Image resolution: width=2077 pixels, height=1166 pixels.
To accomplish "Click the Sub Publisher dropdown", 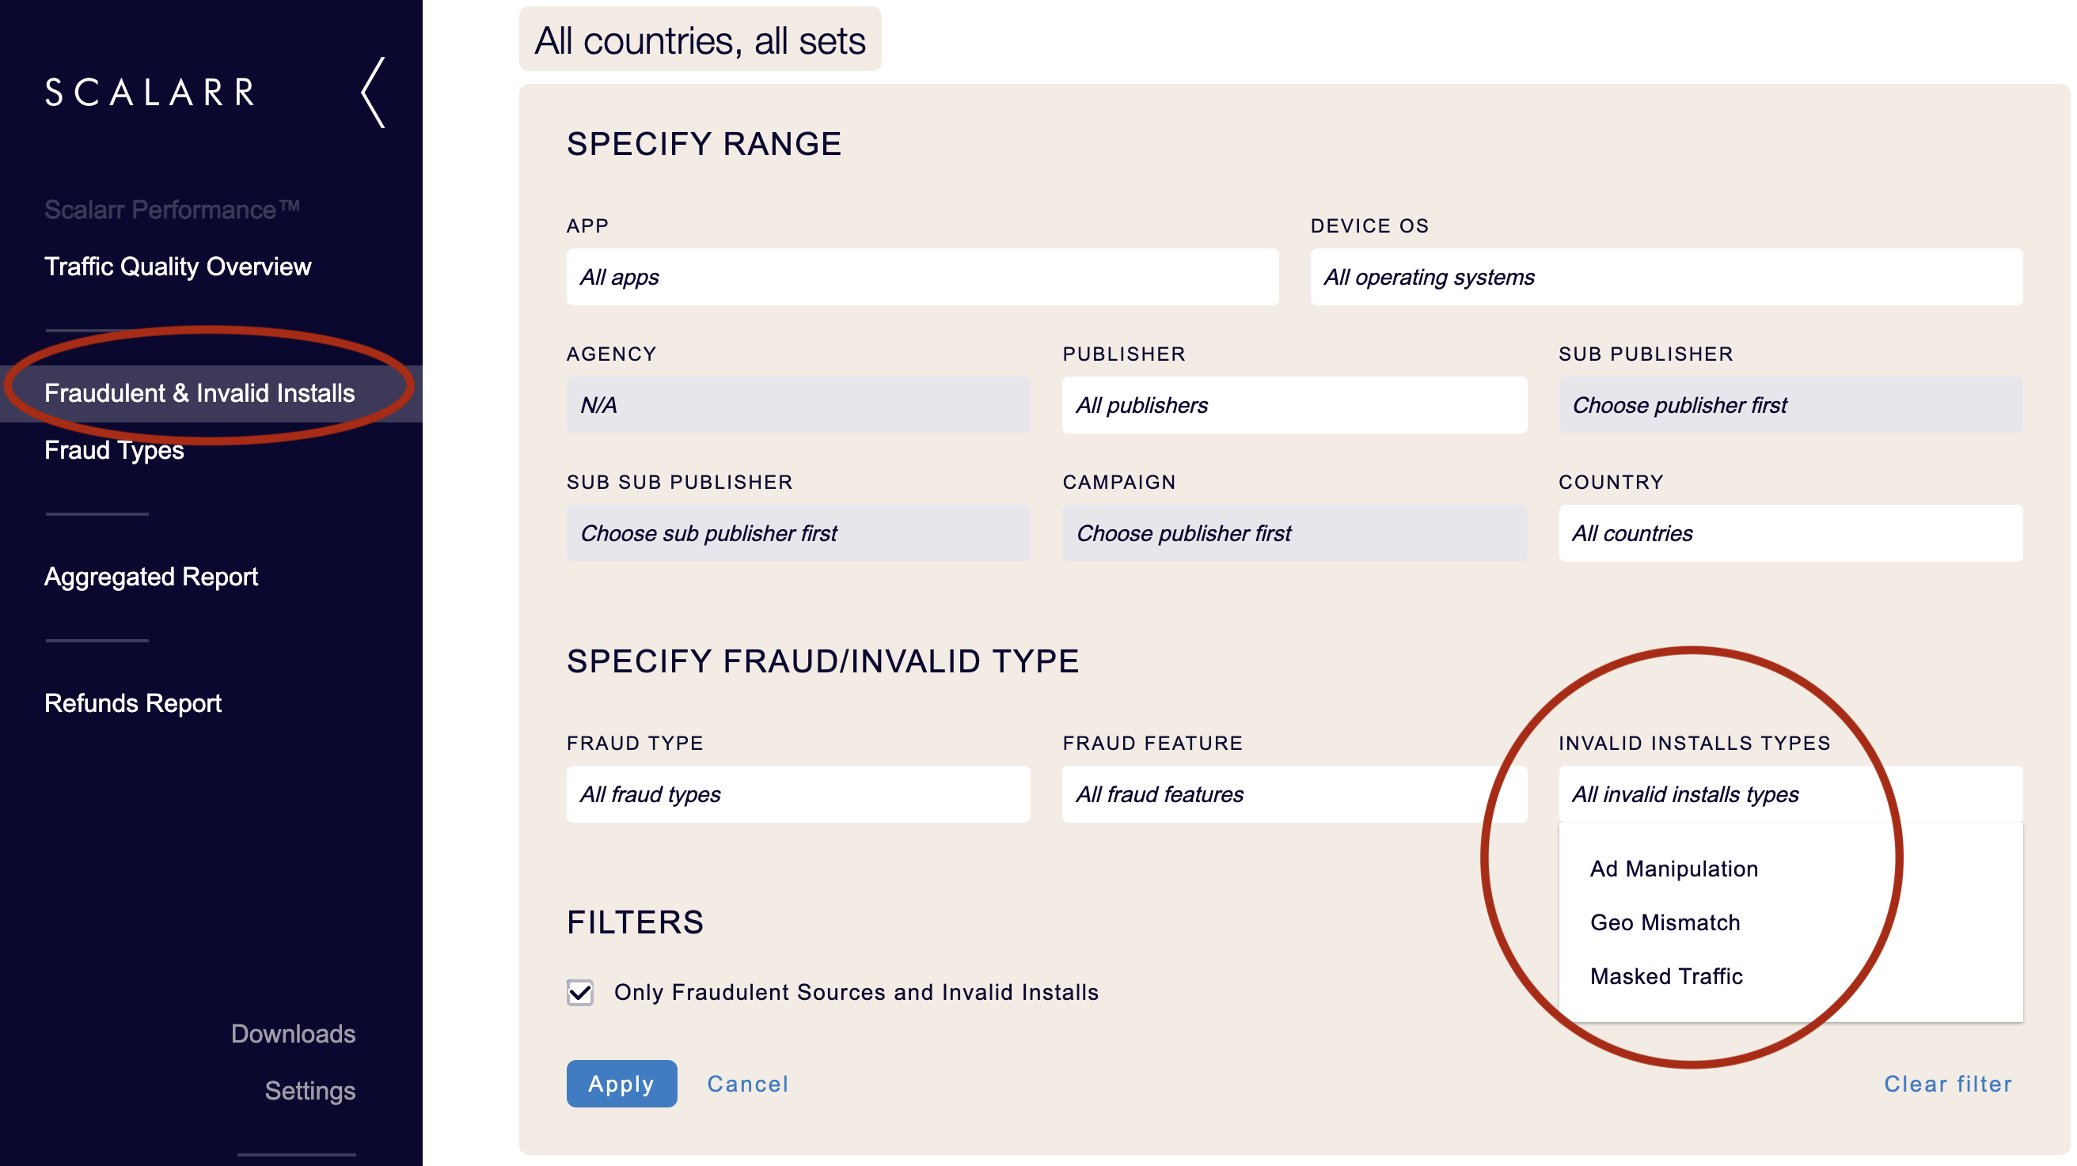I will click(1790, 405).
